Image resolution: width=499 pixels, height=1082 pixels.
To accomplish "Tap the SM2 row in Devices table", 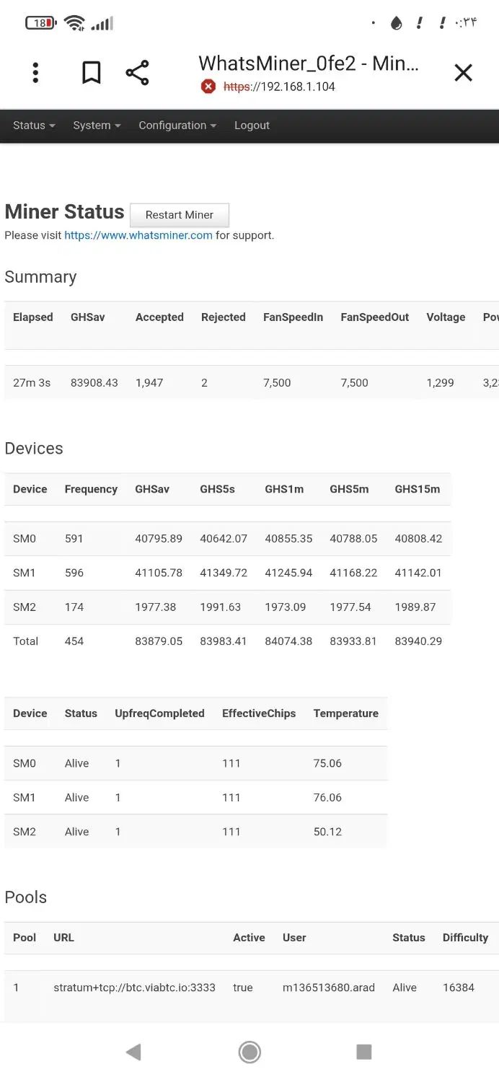I will click(227, 607).
